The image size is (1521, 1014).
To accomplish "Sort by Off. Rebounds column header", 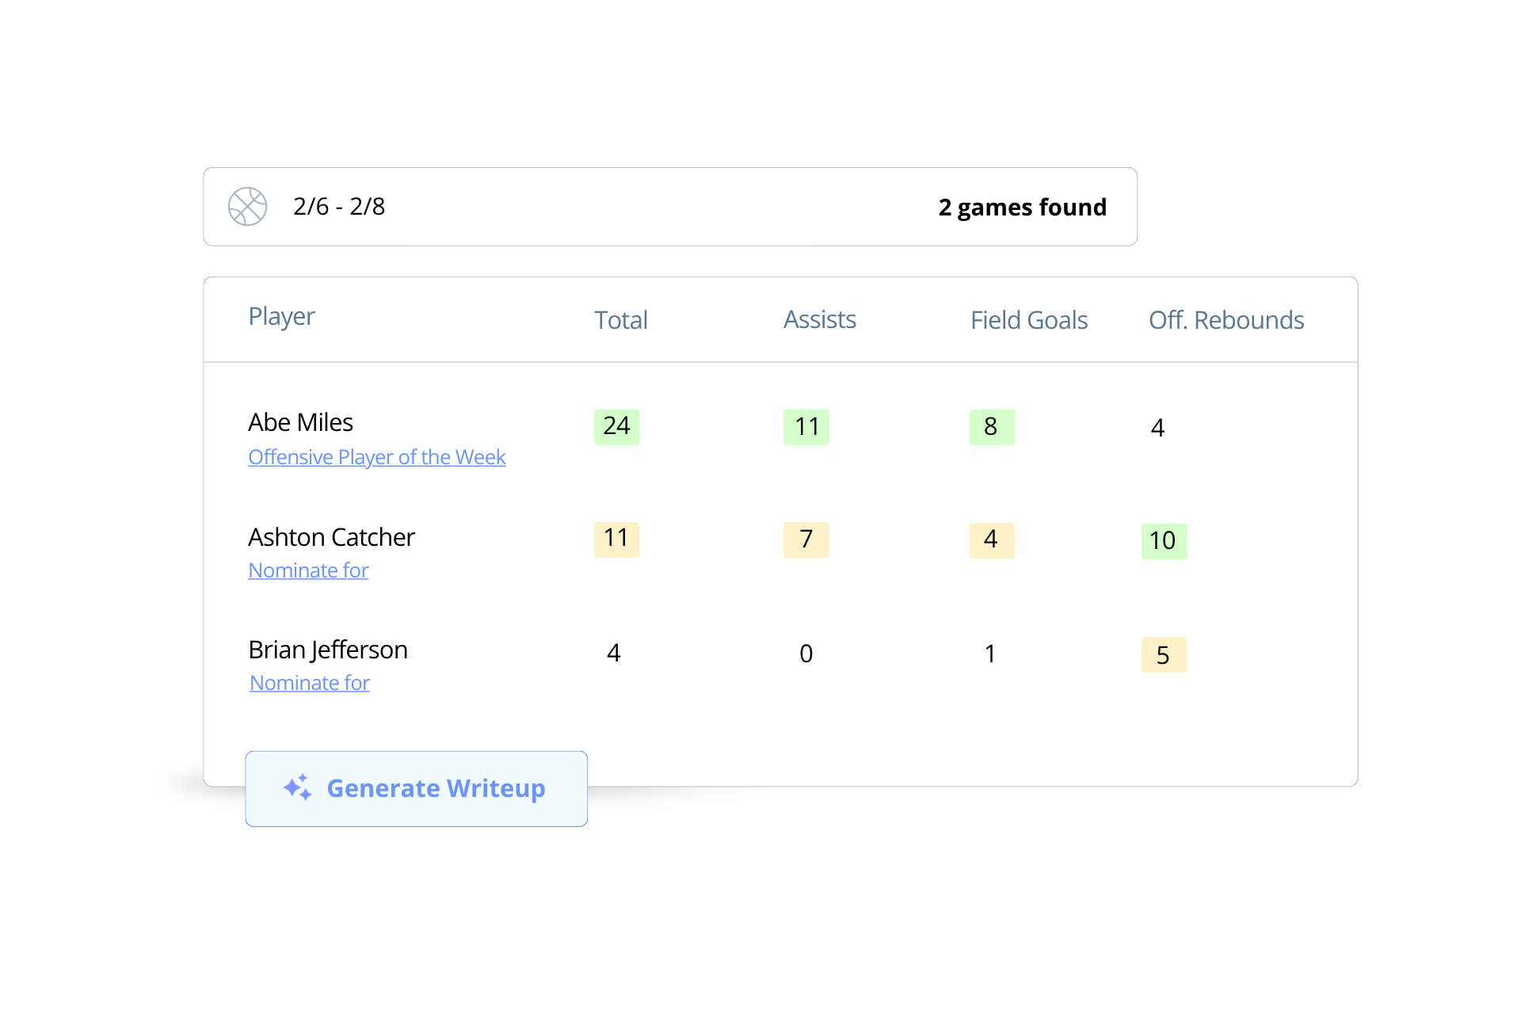I will point(1226,320).
